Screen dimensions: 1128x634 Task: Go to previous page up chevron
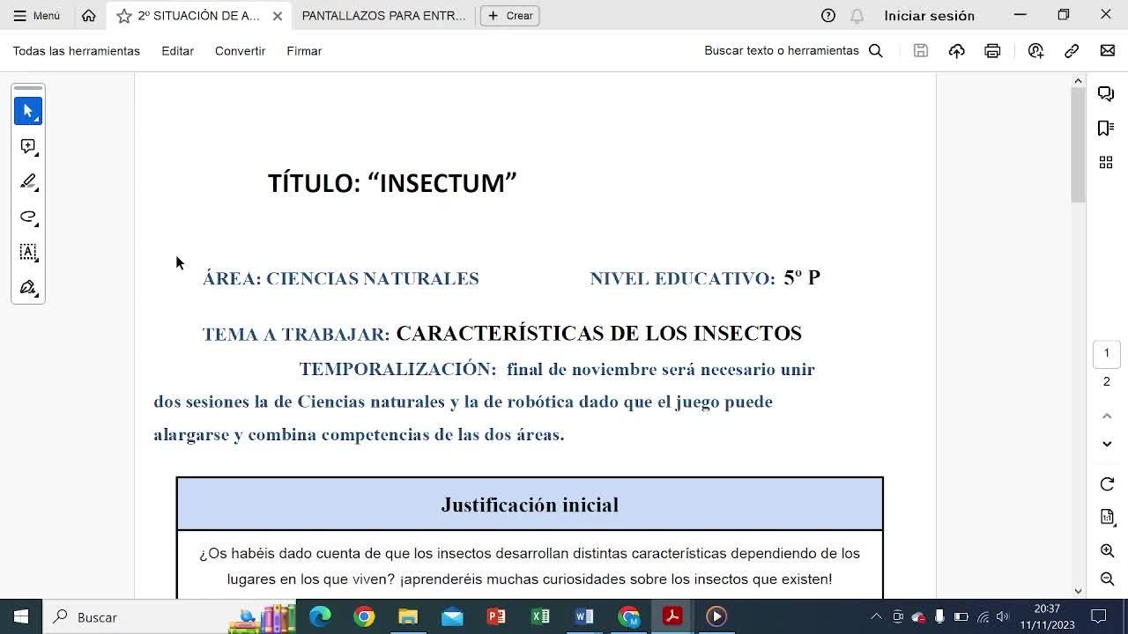(x=1108, y=416)
